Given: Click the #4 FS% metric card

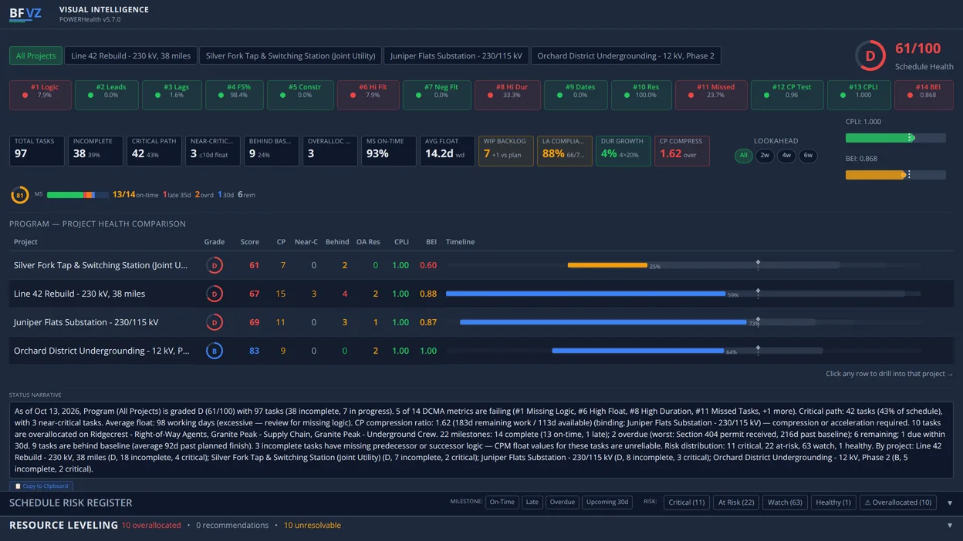Looking at the screenshot, I should click(233, 95).
